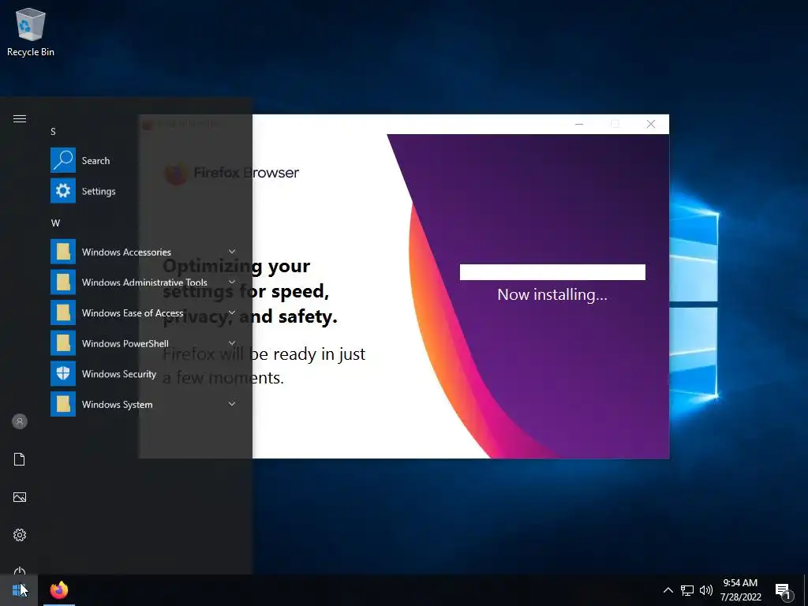Click the Windows Accessories folder icon

63,252
